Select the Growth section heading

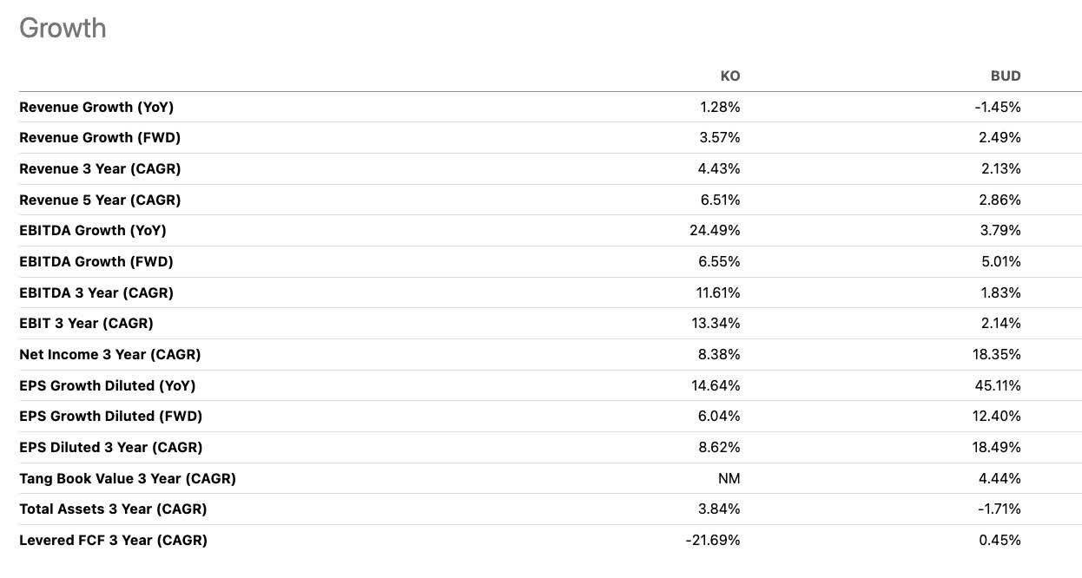63,28
